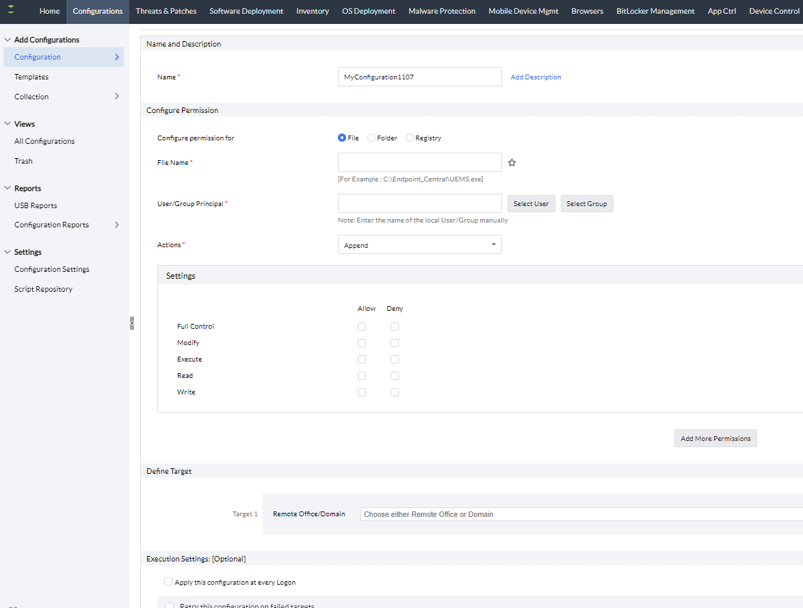803x608 pixels.
Task: Check Allow for Full Control
Action: [x=362, y=327]
